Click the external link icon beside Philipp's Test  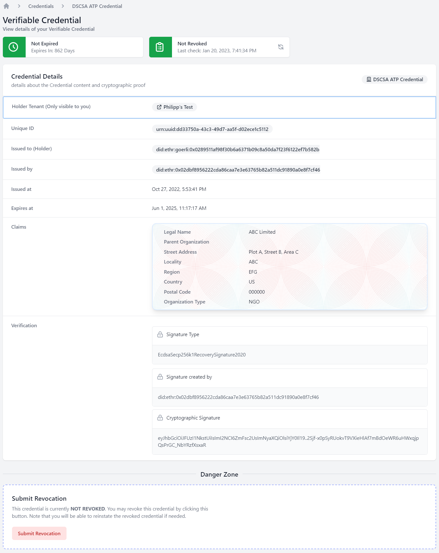[x=159, y=107]
